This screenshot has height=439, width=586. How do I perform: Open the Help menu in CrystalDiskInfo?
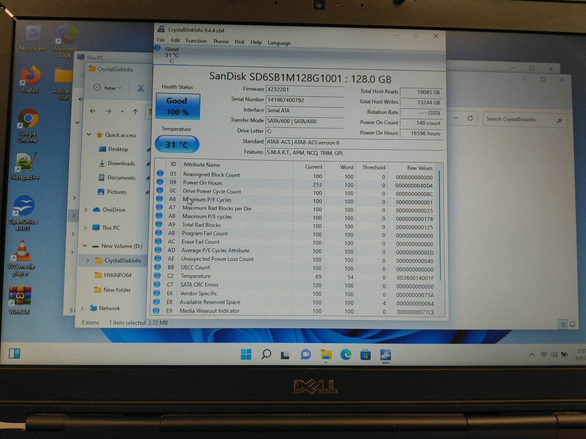(x=256, y=42)
